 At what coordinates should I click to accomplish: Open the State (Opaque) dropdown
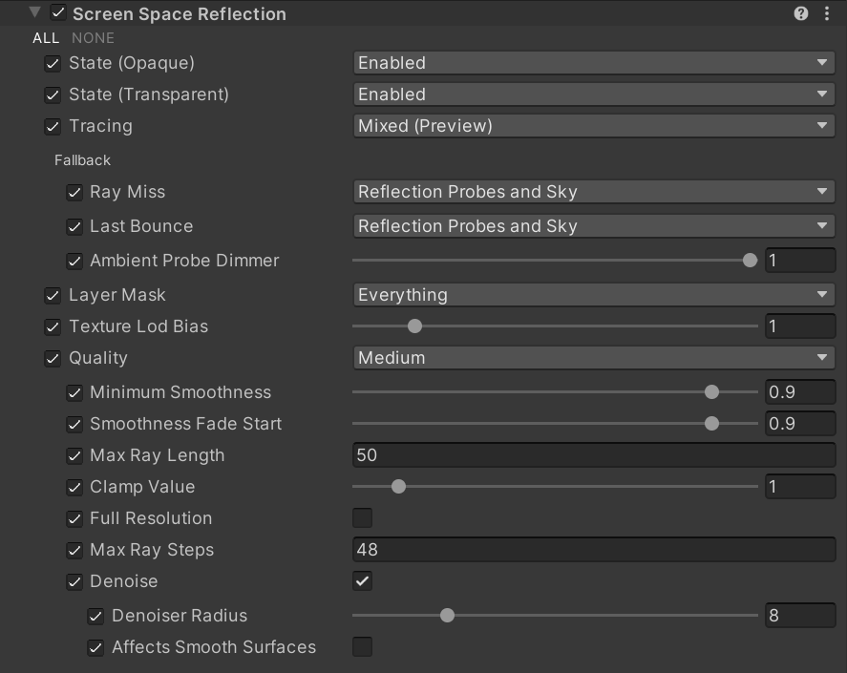coord(594,63)
